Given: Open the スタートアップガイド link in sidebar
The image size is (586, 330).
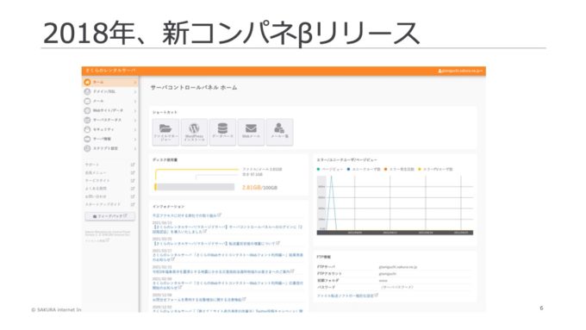Looking at the screenshot, I should (103, 204).
